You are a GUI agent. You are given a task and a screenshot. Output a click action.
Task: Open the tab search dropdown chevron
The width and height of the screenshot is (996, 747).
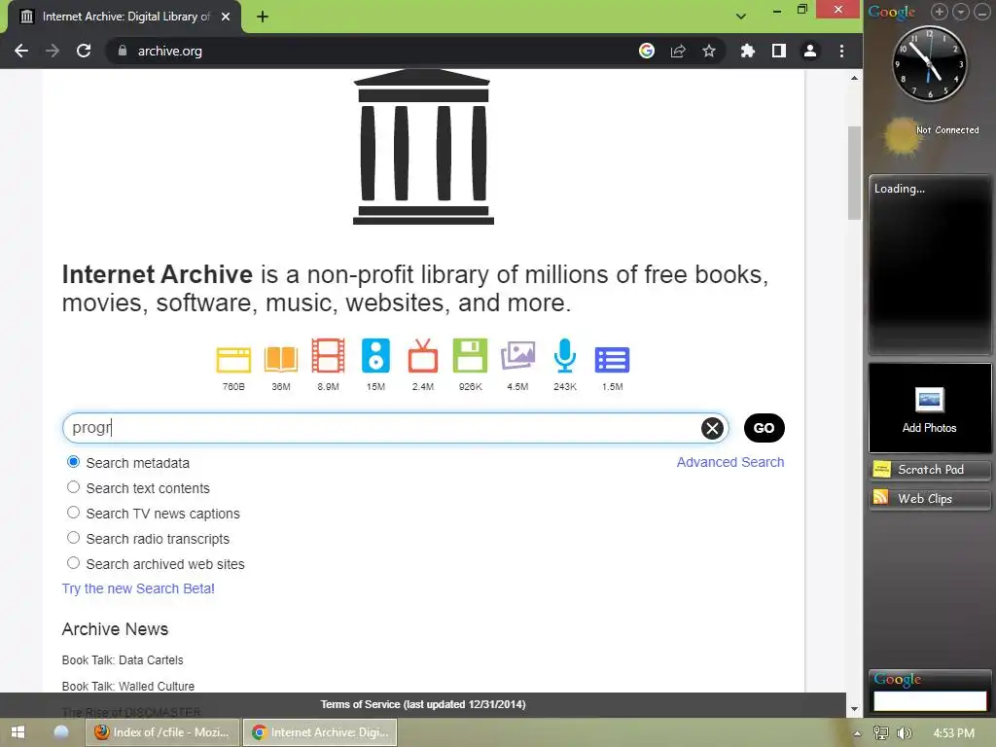pyautogui.click(x=740, y=16)
